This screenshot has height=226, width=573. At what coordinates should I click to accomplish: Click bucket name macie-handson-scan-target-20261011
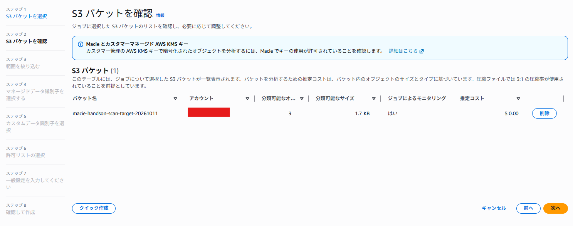tap(115, 114)
